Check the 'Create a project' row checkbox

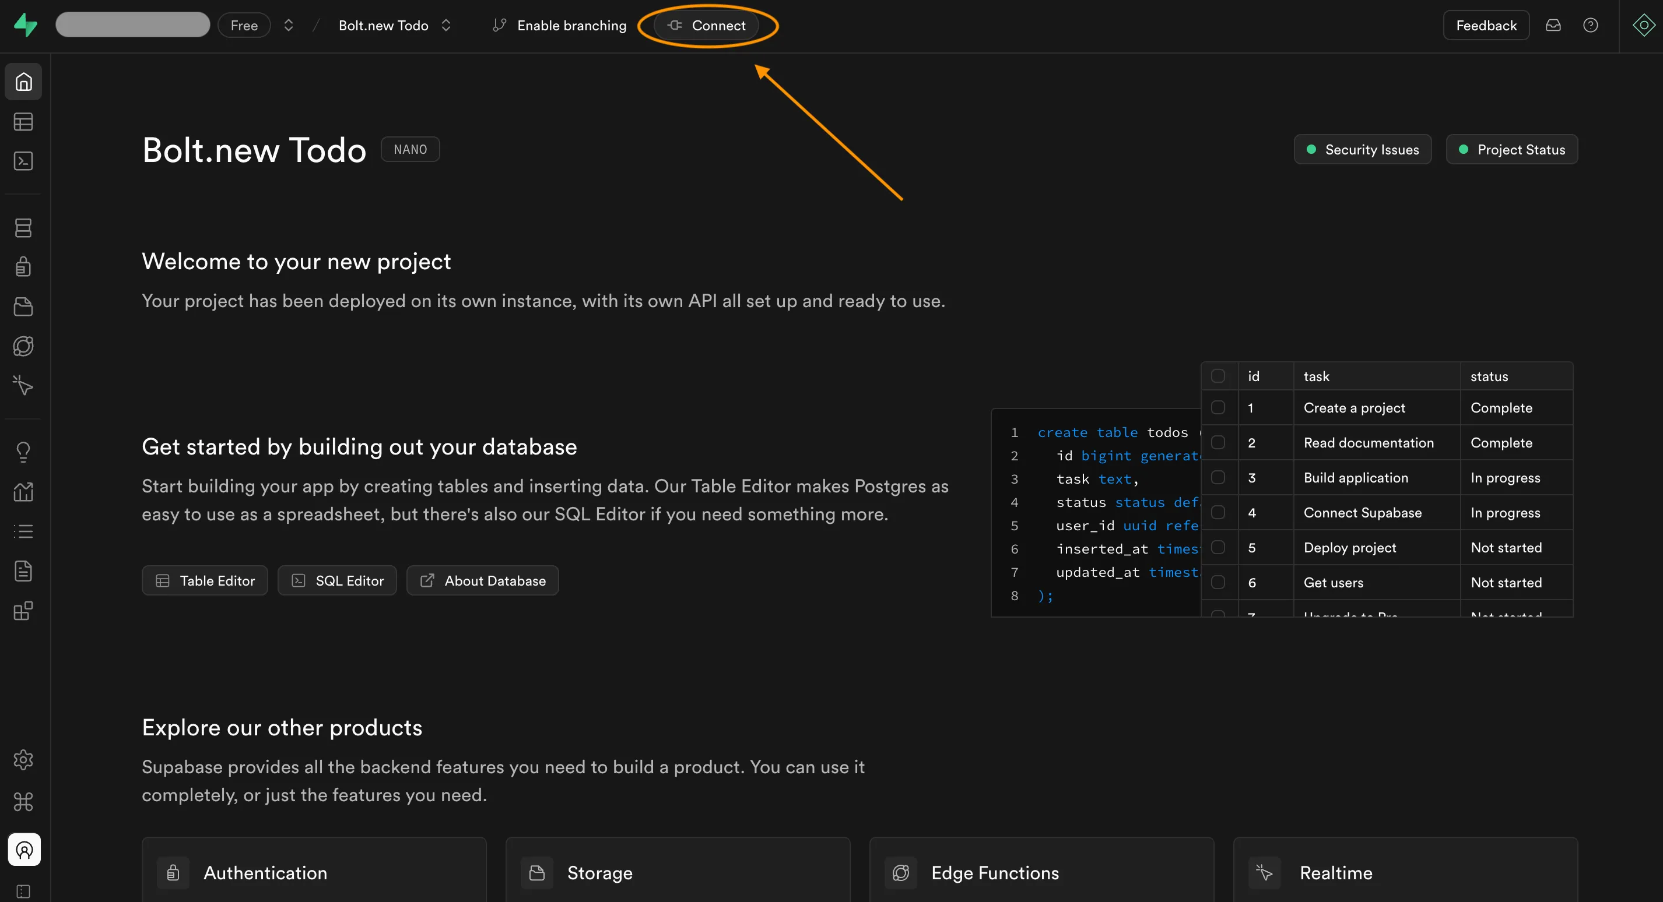click(x=1218, y=407)
